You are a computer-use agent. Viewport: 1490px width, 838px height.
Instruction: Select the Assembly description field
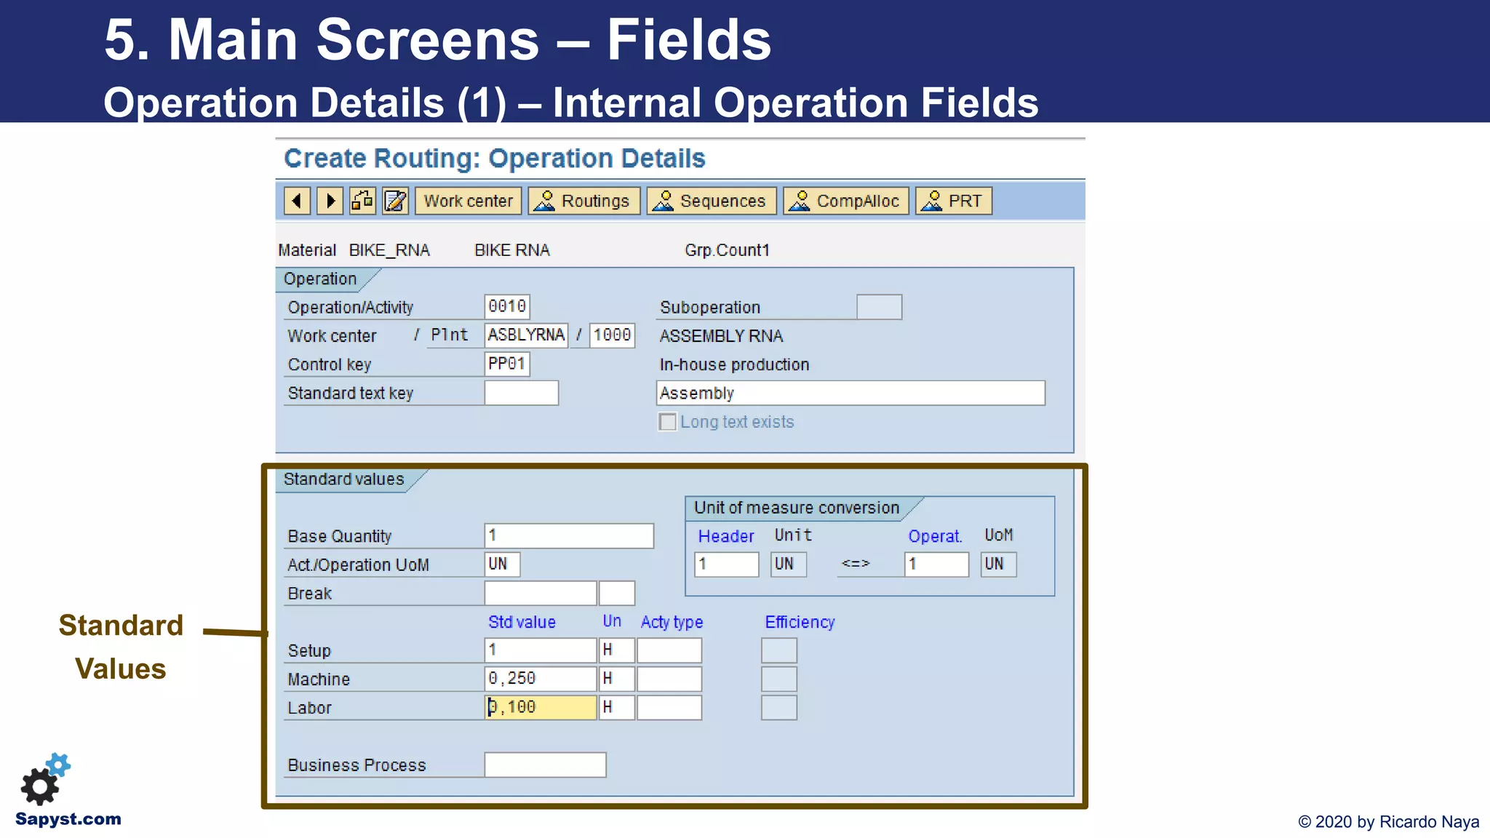coord(850,393)
